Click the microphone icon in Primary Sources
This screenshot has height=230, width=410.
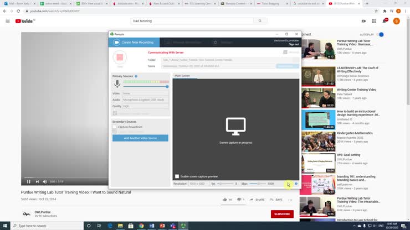click(117, 83)
